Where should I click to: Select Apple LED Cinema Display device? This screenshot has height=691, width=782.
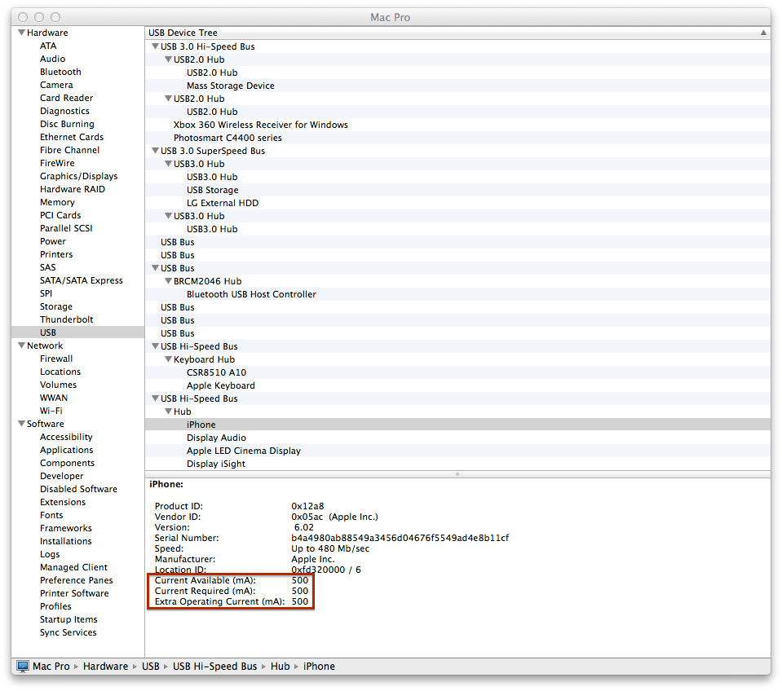243,451
